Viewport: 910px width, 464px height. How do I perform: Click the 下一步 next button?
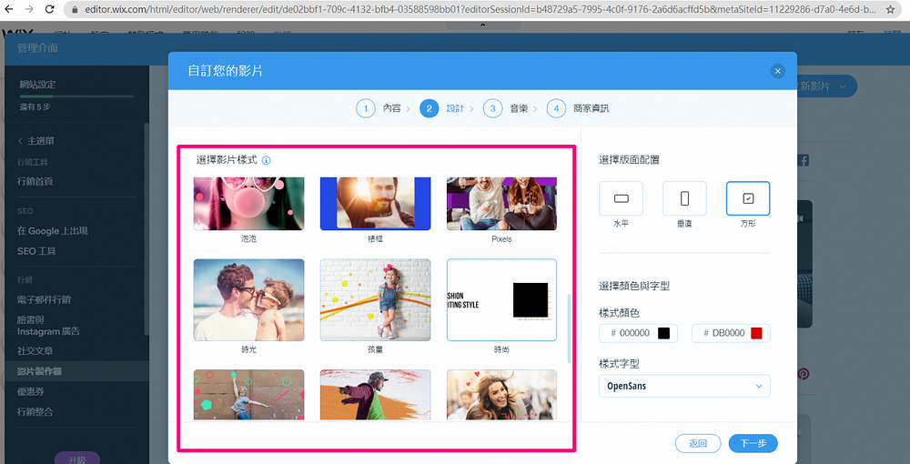pyautogui.click(x=753, y=443)
